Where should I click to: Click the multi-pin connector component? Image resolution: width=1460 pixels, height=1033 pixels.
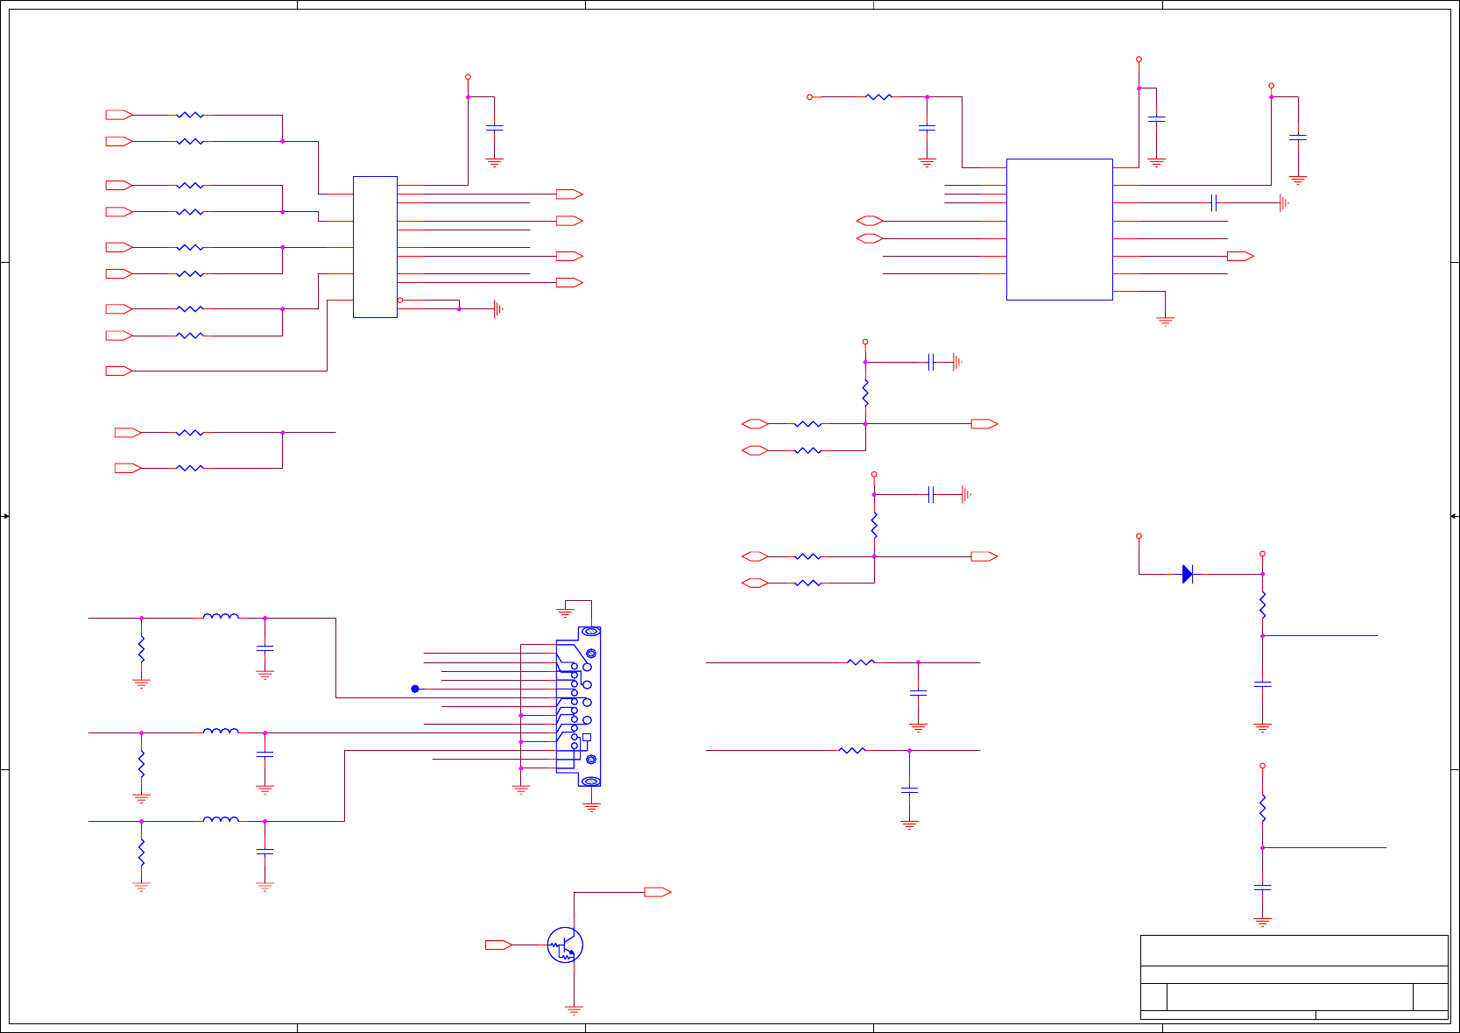578,706
